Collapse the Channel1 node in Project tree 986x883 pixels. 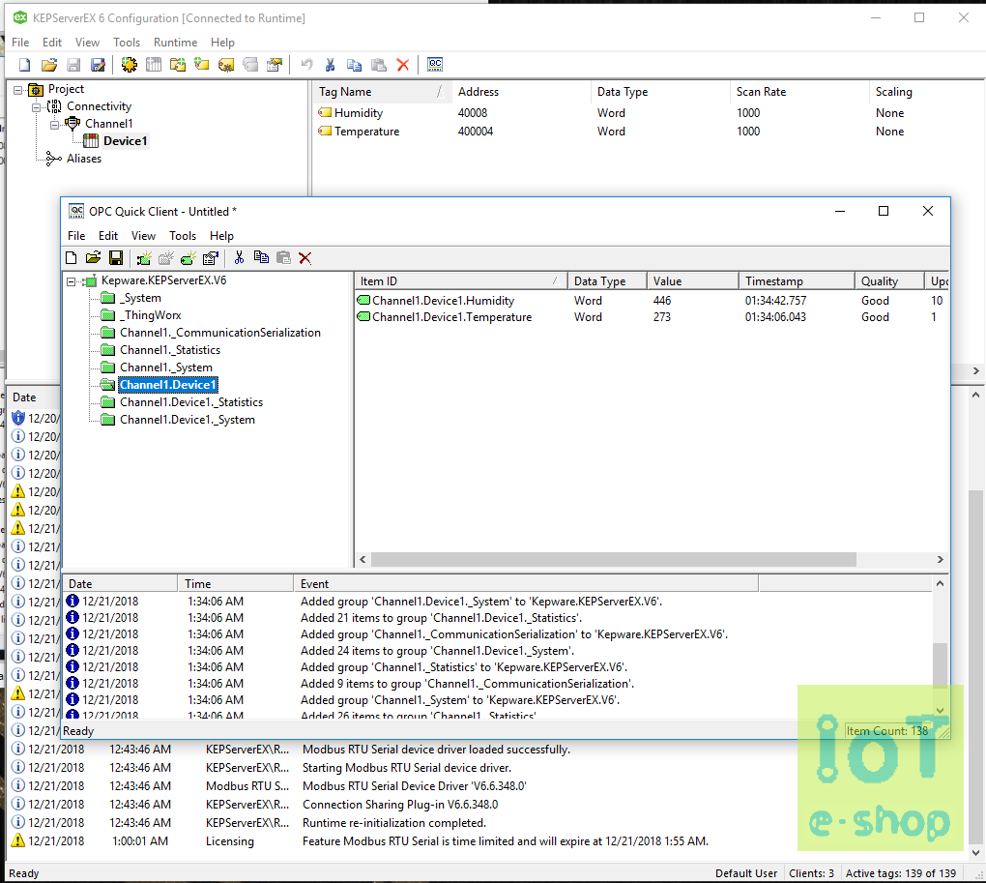[55, 125]
